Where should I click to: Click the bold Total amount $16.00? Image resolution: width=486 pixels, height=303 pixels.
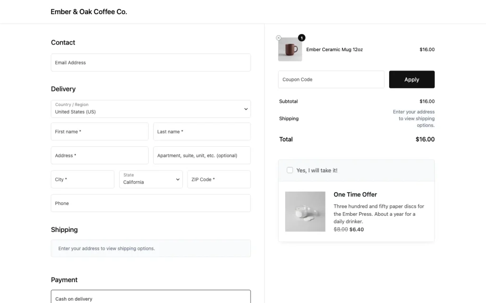pos(425,140)
